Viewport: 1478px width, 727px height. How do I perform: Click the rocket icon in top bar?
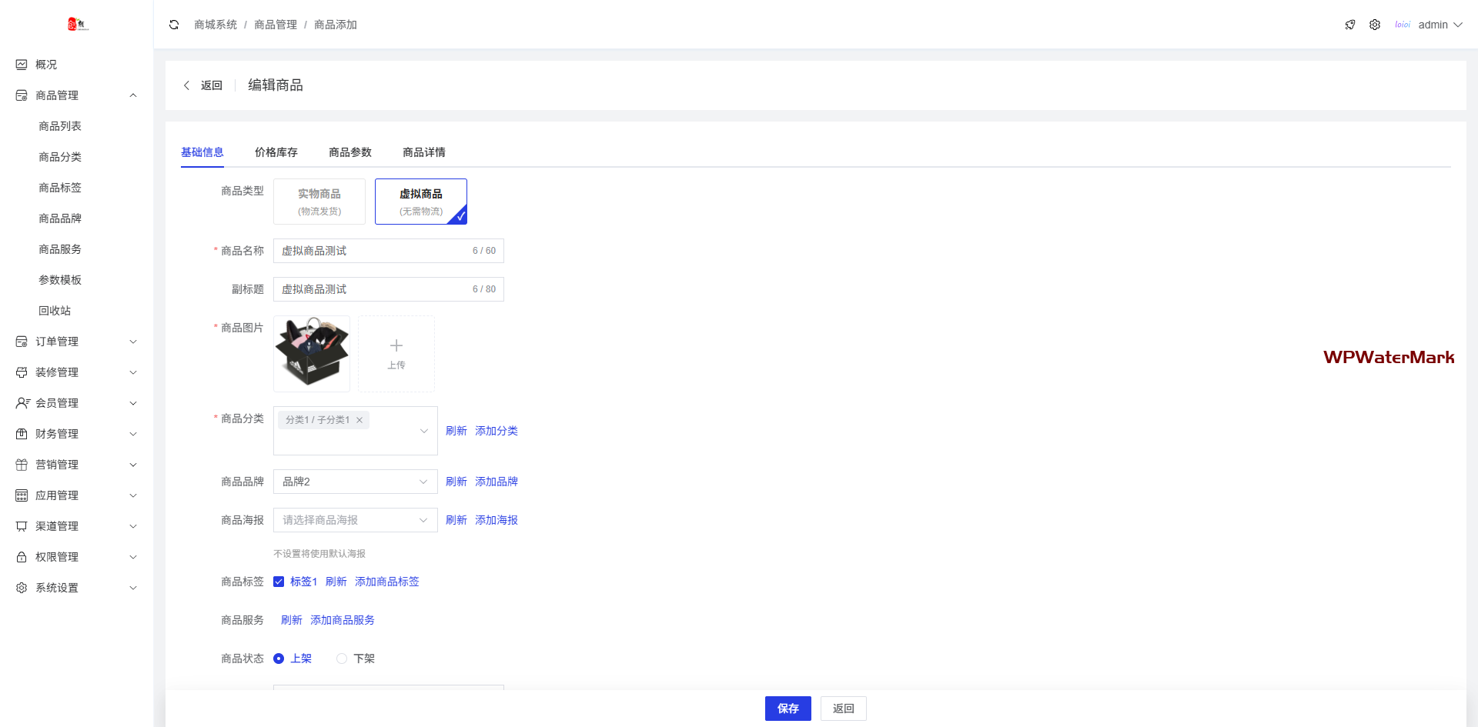tap(1350, 25)
